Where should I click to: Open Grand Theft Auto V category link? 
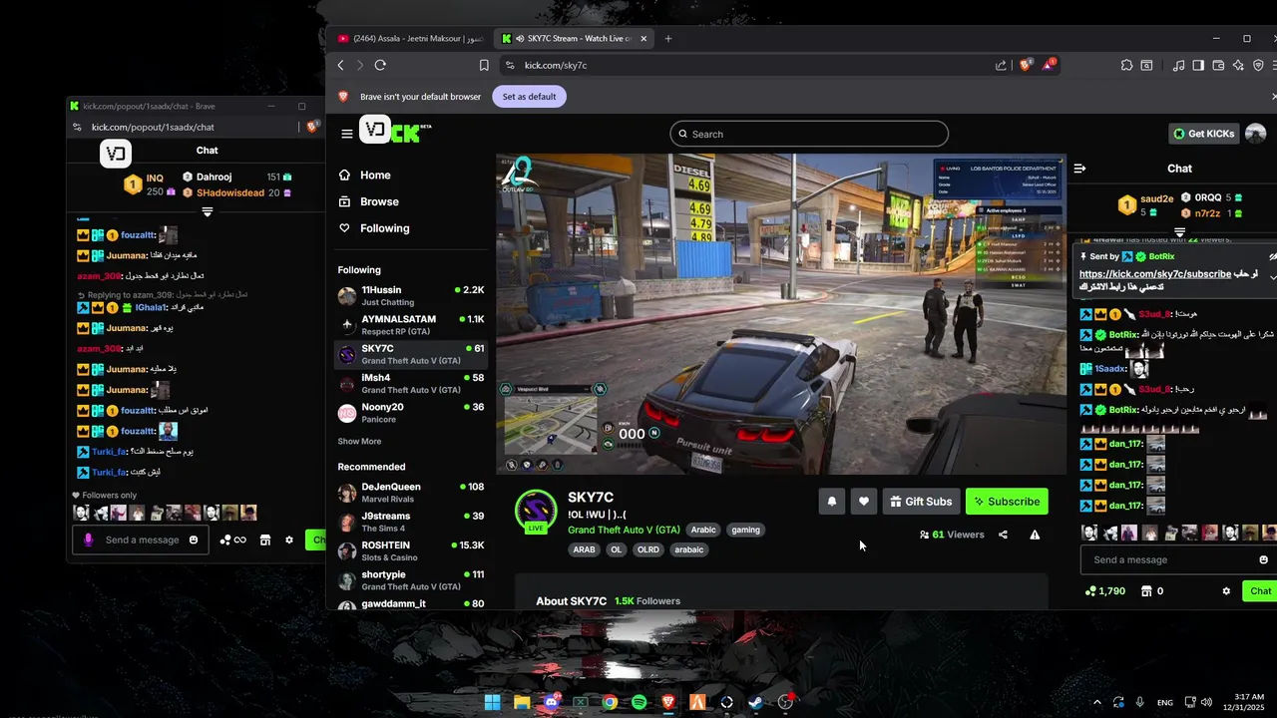[624, 530]
